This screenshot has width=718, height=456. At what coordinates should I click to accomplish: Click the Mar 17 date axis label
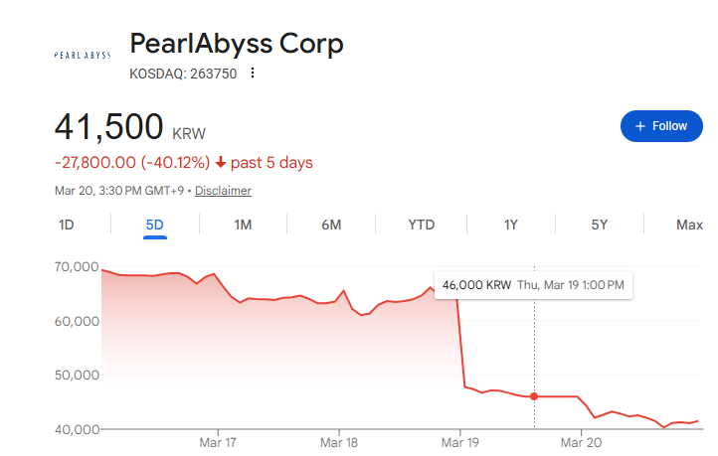(217, 441)
